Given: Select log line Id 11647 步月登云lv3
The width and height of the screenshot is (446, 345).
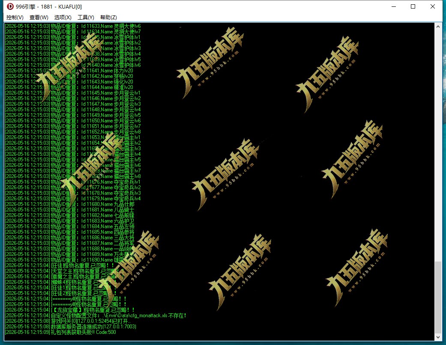Looking at the screenshot, I should [x=73, y=104].
